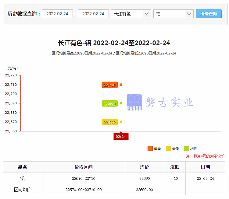
Task: Click the highest price point on chart
Action: (x=121, y=85)
